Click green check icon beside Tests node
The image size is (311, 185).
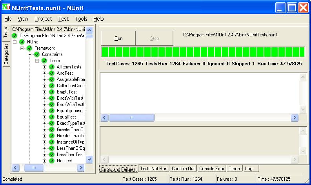pos(44,61)
